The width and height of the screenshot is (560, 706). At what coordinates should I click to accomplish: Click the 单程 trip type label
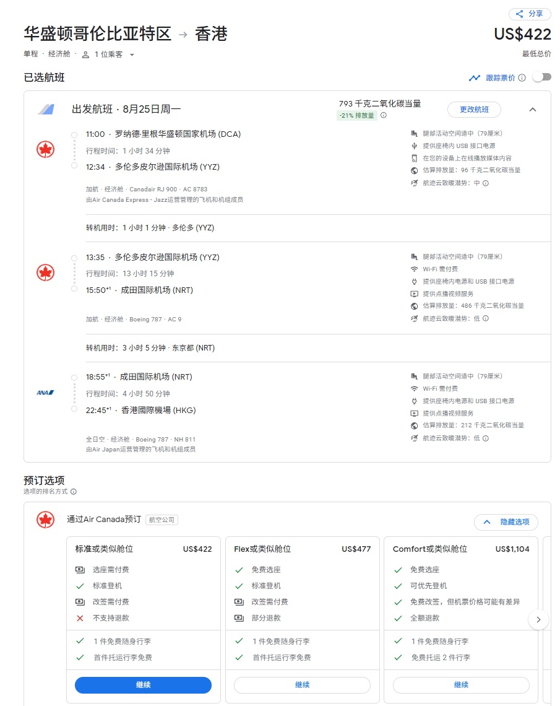[31, 54]
